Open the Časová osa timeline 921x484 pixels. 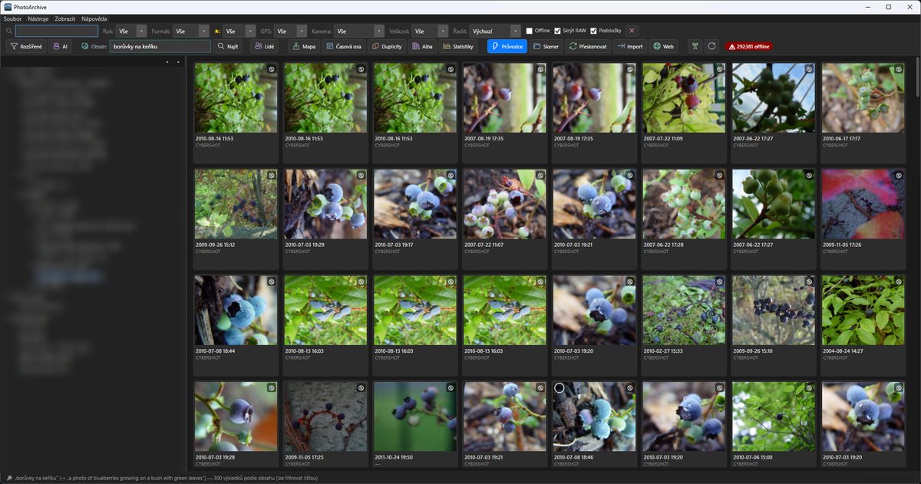(x=344, y=46)
